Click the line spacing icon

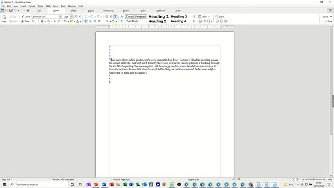coord(106,21)
